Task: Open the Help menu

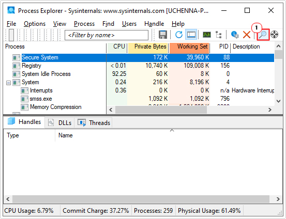Action: (178, 24)
